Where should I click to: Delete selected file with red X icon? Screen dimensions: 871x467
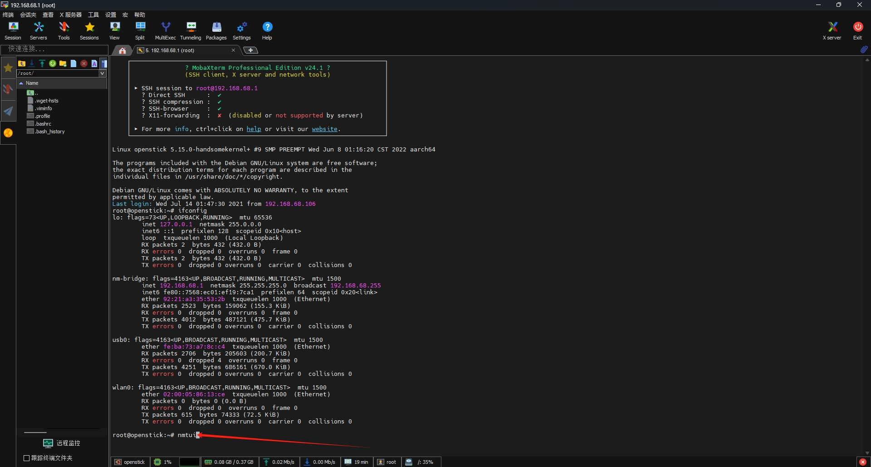click(84, 63)
